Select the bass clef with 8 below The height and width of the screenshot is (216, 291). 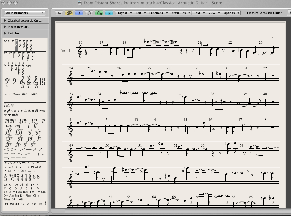[x=7, y=82]
